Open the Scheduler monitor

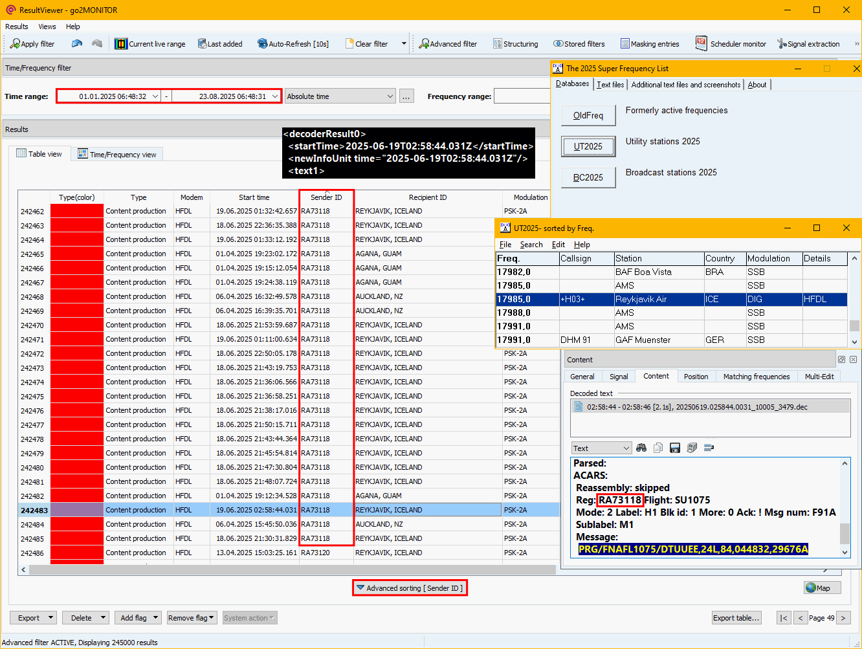701,43
